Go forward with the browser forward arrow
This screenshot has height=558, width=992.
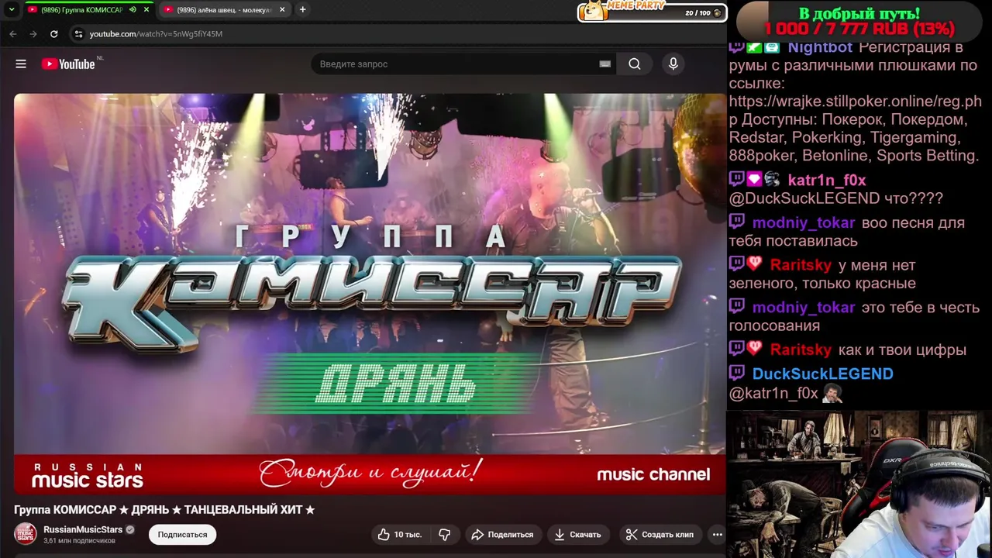[x=33, y=34]
